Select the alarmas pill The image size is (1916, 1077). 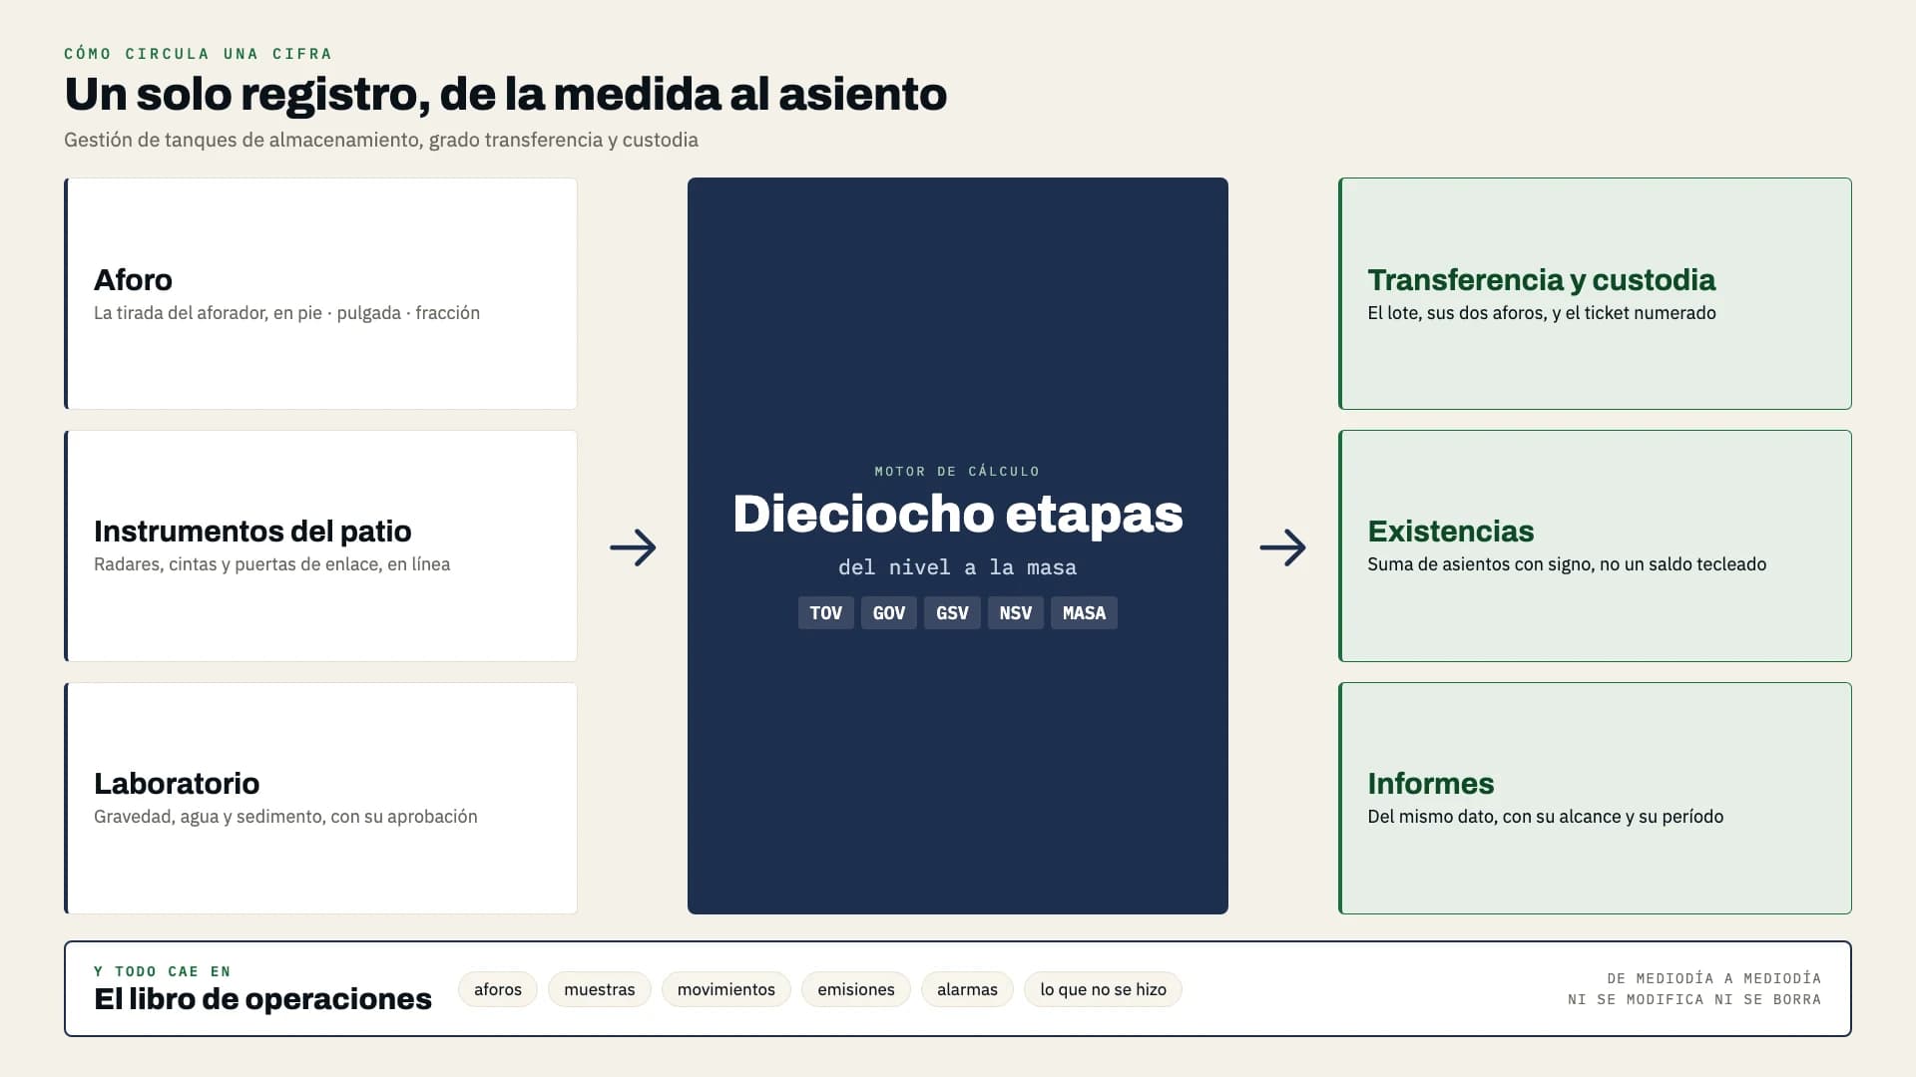point(967,989)
